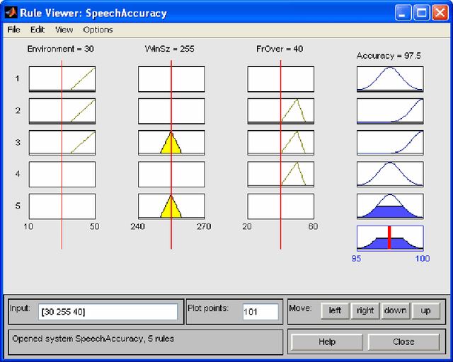Open the View menu

tap(64, 30)
